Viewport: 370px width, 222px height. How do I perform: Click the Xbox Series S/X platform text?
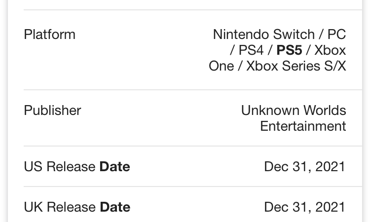(296, 66)
